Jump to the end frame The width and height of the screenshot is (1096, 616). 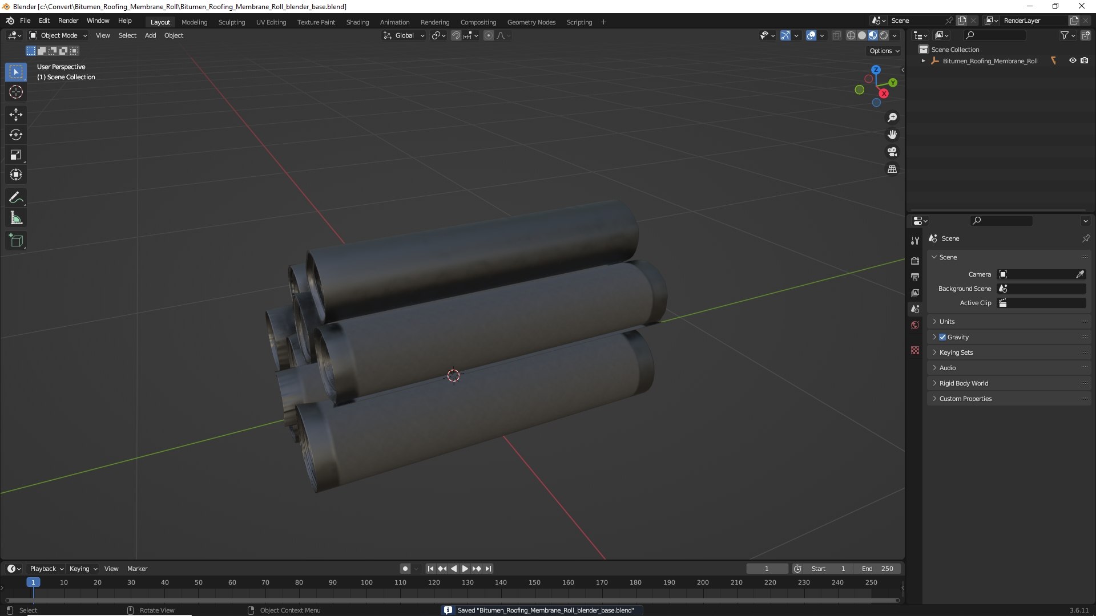click(x=488, y=569)
